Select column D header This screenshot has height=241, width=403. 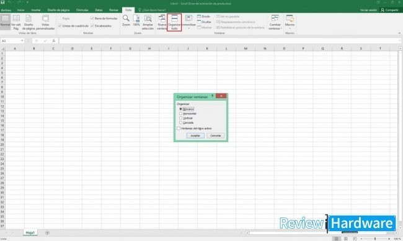[x=73, y=48]
